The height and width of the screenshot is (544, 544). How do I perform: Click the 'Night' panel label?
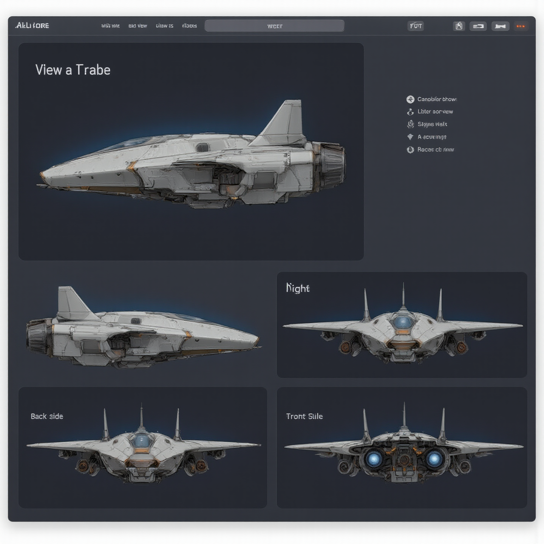tap(298, 288)
